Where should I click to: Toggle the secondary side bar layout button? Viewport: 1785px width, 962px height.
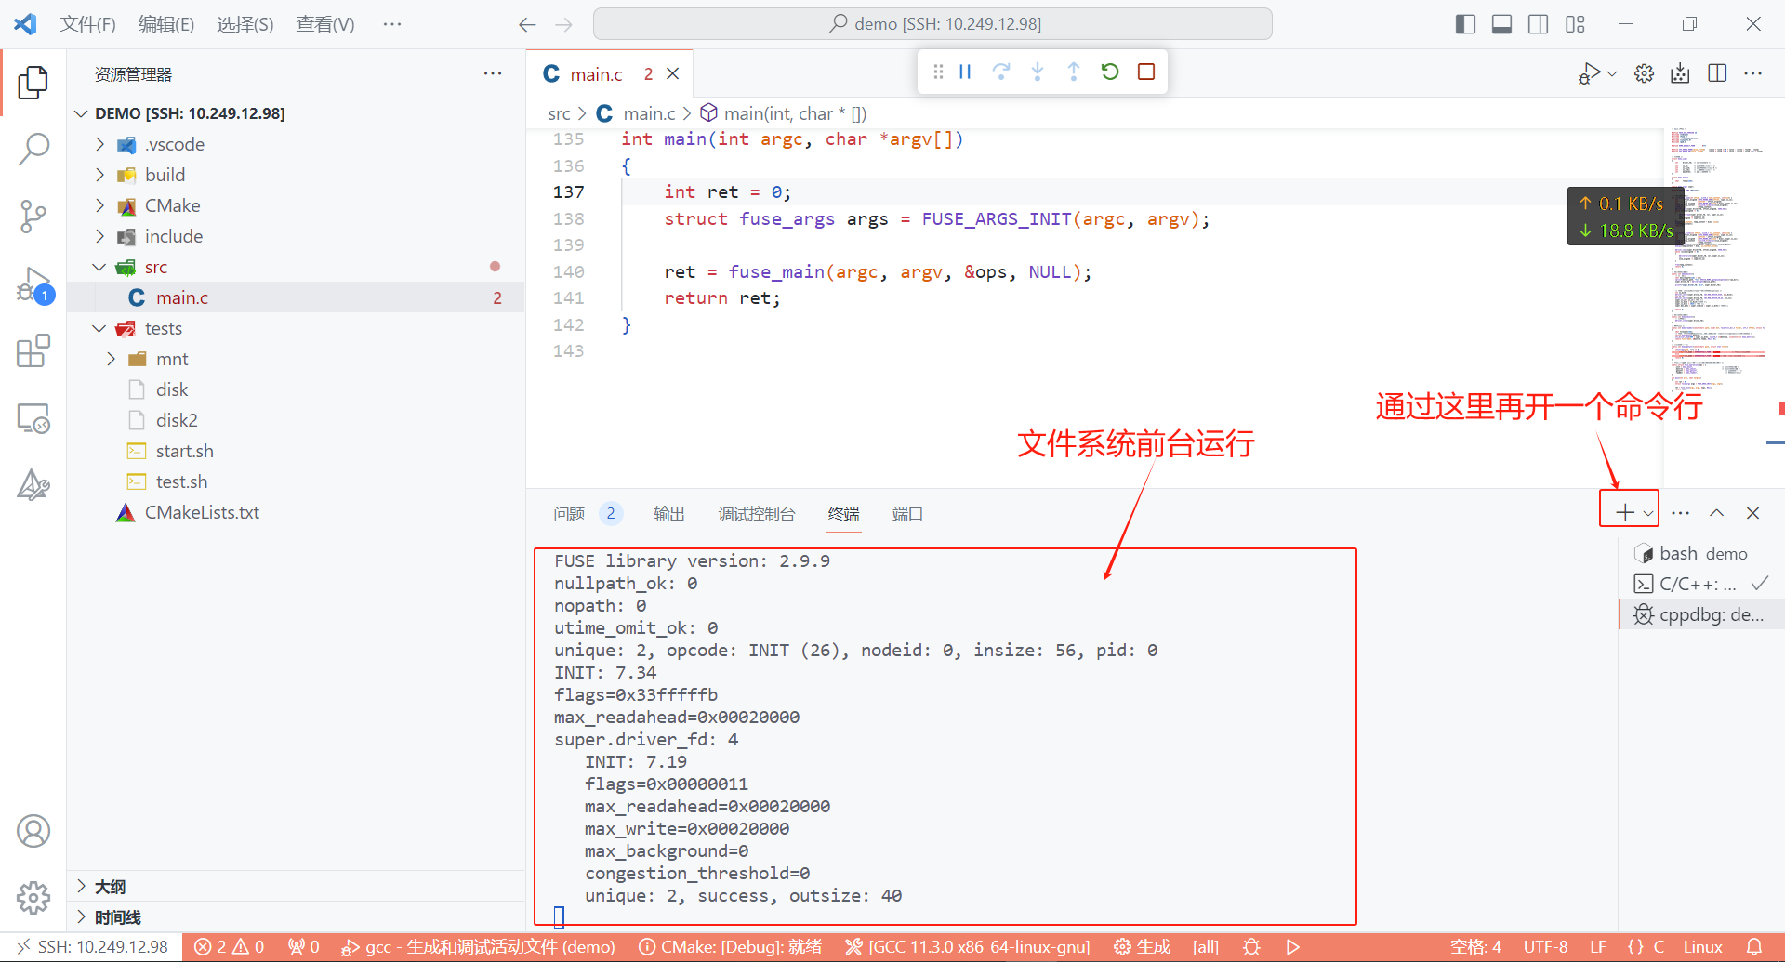coord(1539,24)
